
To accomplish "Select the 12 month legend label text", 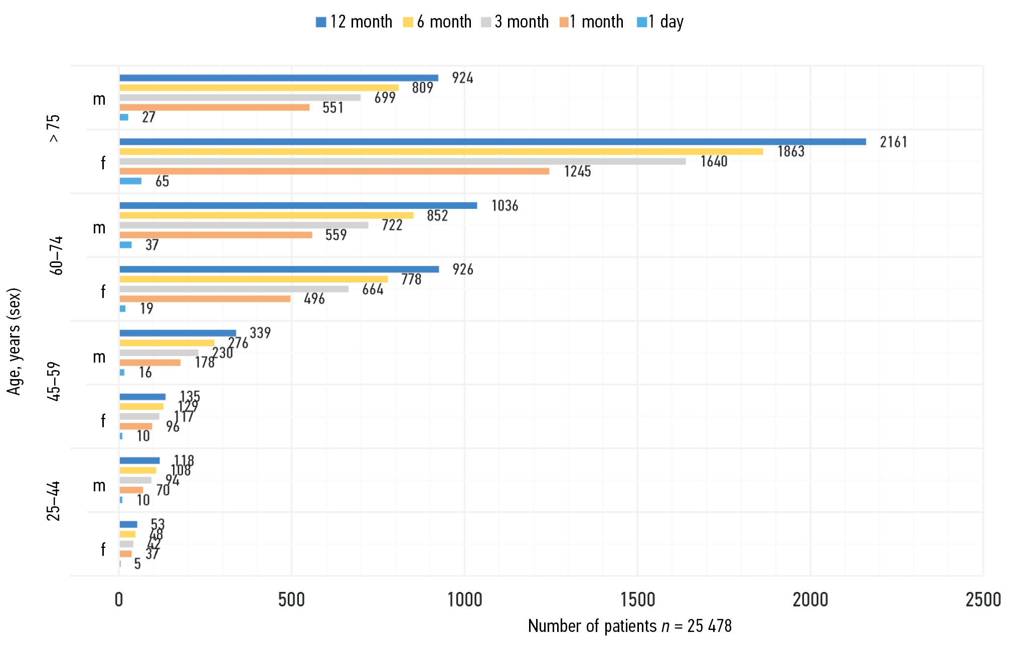I will (x=361, y=22).
